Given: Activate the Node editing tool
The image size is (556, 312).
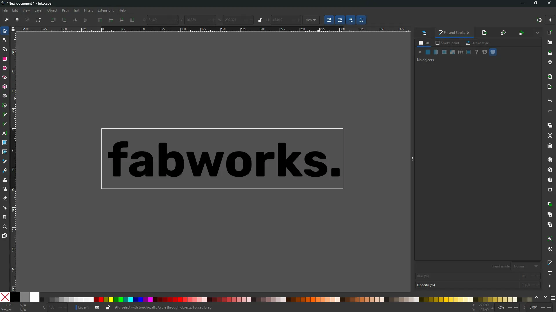Looking at the screenshot, I should (5, 40).
